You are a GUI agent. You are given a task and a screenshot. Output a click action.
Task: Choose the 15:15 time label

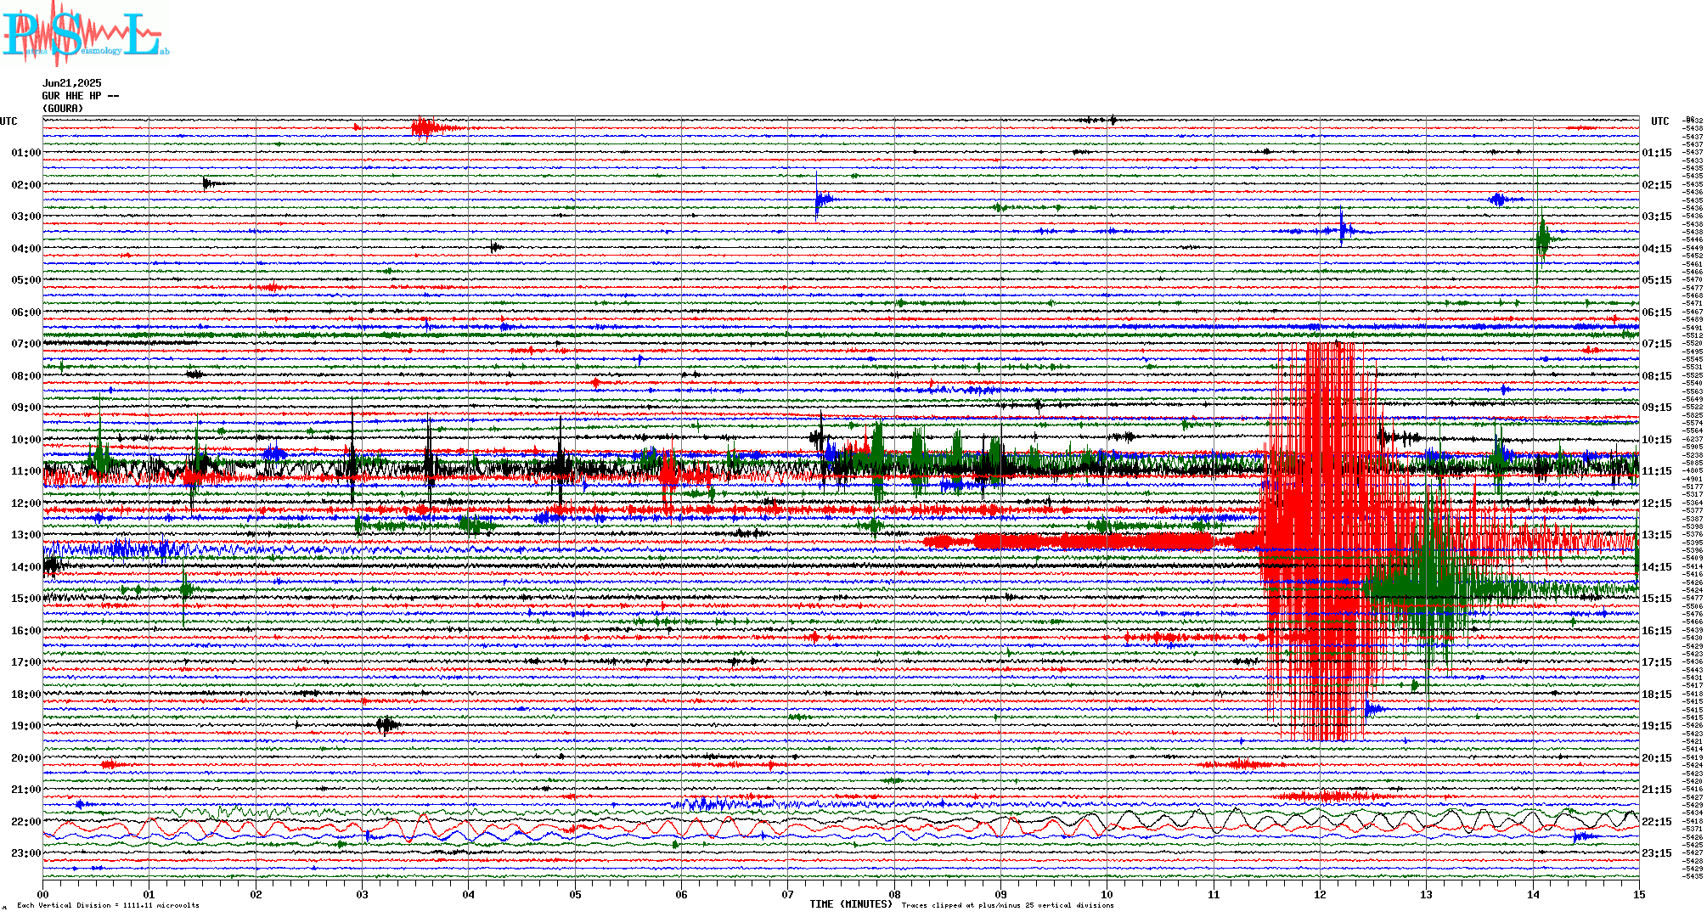[1657, 599]
